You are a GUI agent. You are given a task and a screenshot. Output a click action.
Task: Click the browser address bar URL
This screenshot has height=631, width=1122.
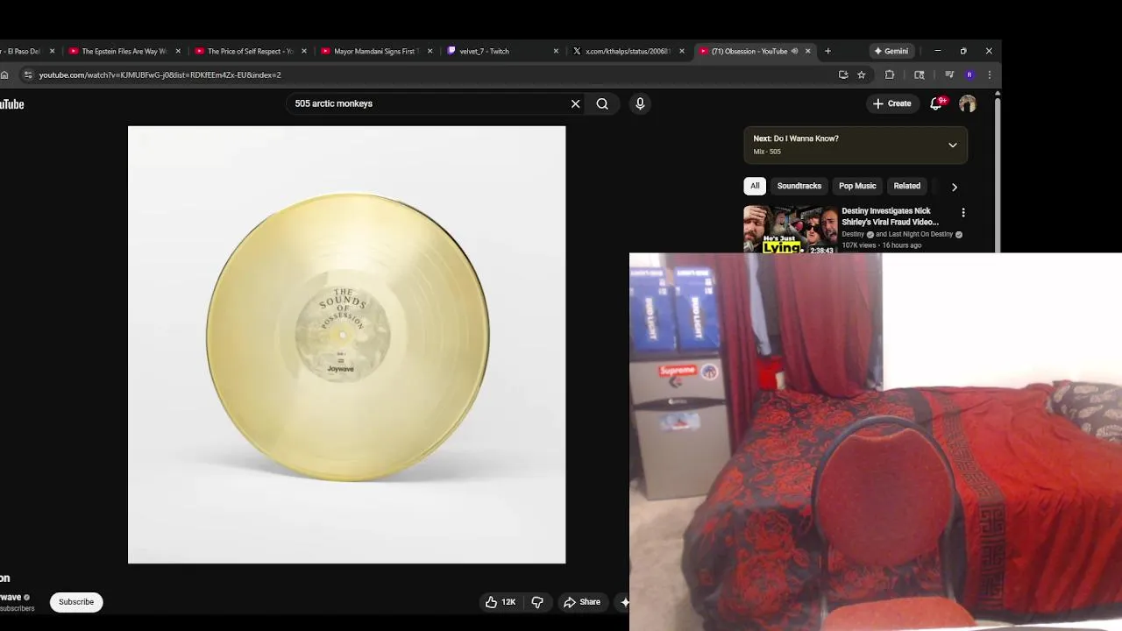[160, 74]
